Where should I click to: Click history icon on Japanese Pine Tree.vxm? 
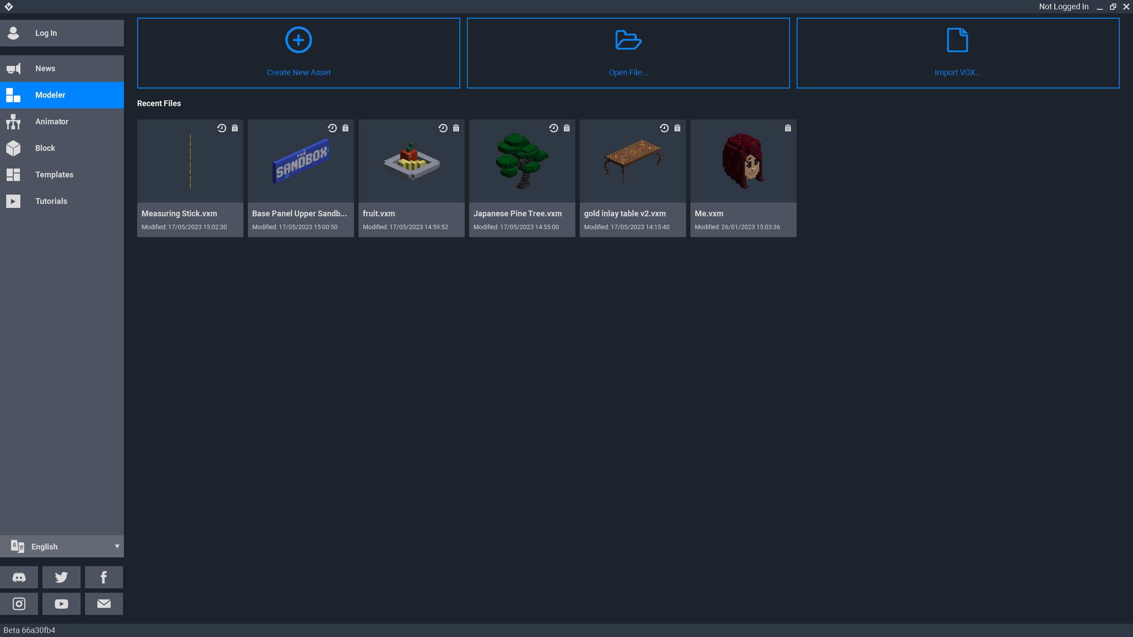[x=554, y=128]
